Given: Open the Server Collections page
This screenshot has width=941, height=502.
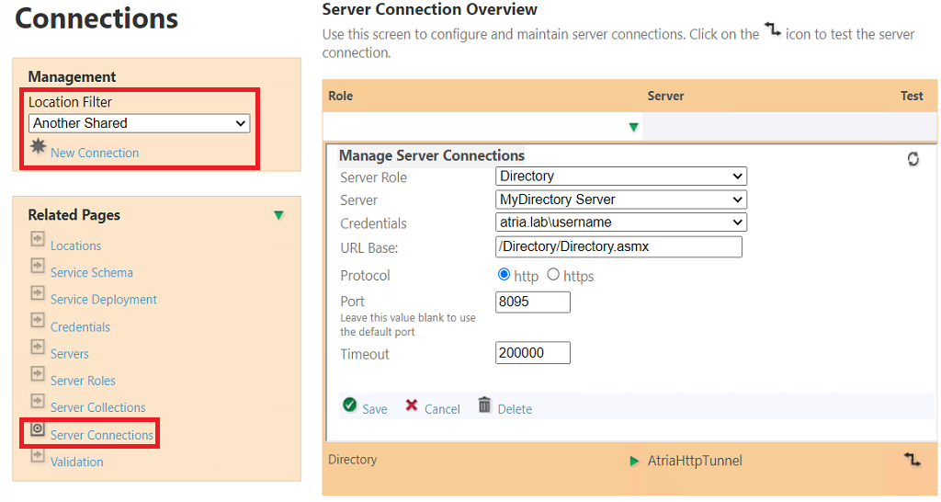Looking at the screenshot, I should click(x=97, y=407).
